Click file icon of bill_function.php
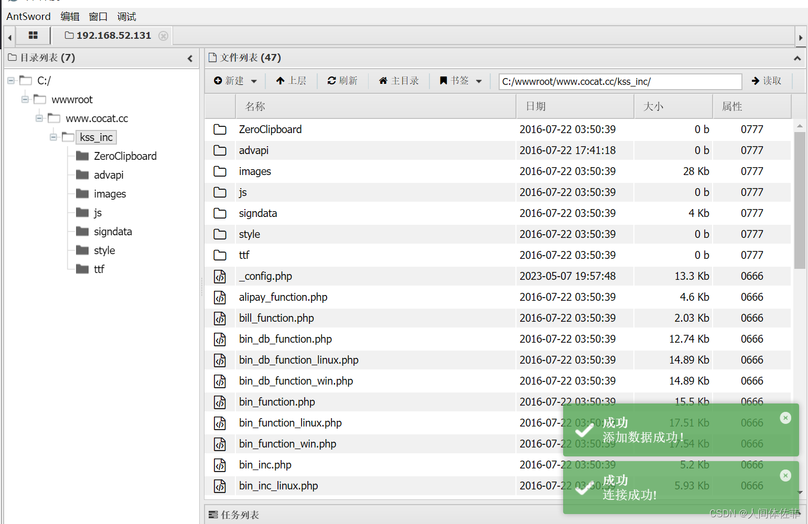808x524 pixels. [220, 318]
